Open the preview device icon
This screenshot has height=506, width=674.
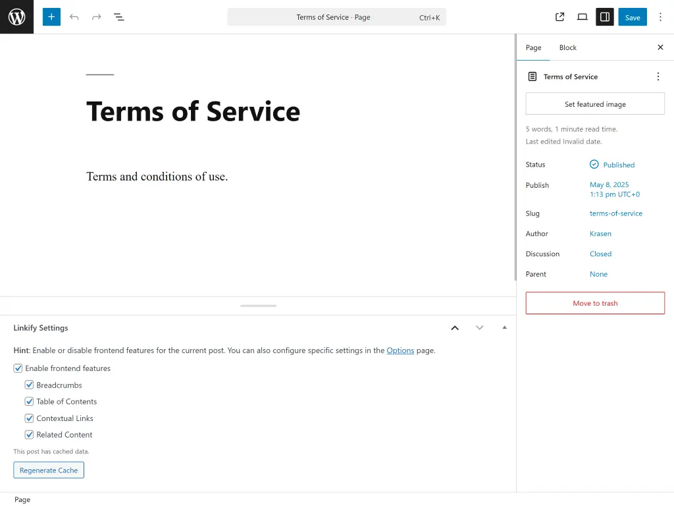pos(582,17)
